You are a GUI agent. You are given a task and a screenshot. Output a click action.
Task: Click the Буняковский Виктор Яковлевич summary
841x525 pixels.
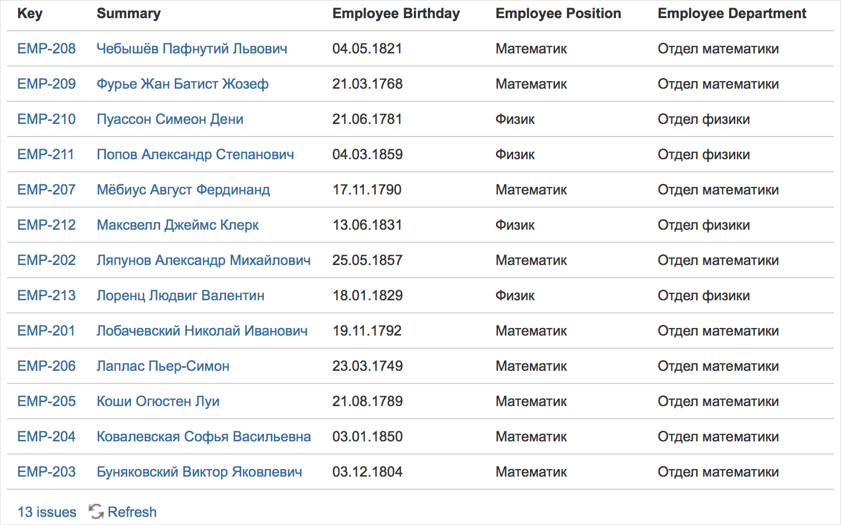coord(199,472)
